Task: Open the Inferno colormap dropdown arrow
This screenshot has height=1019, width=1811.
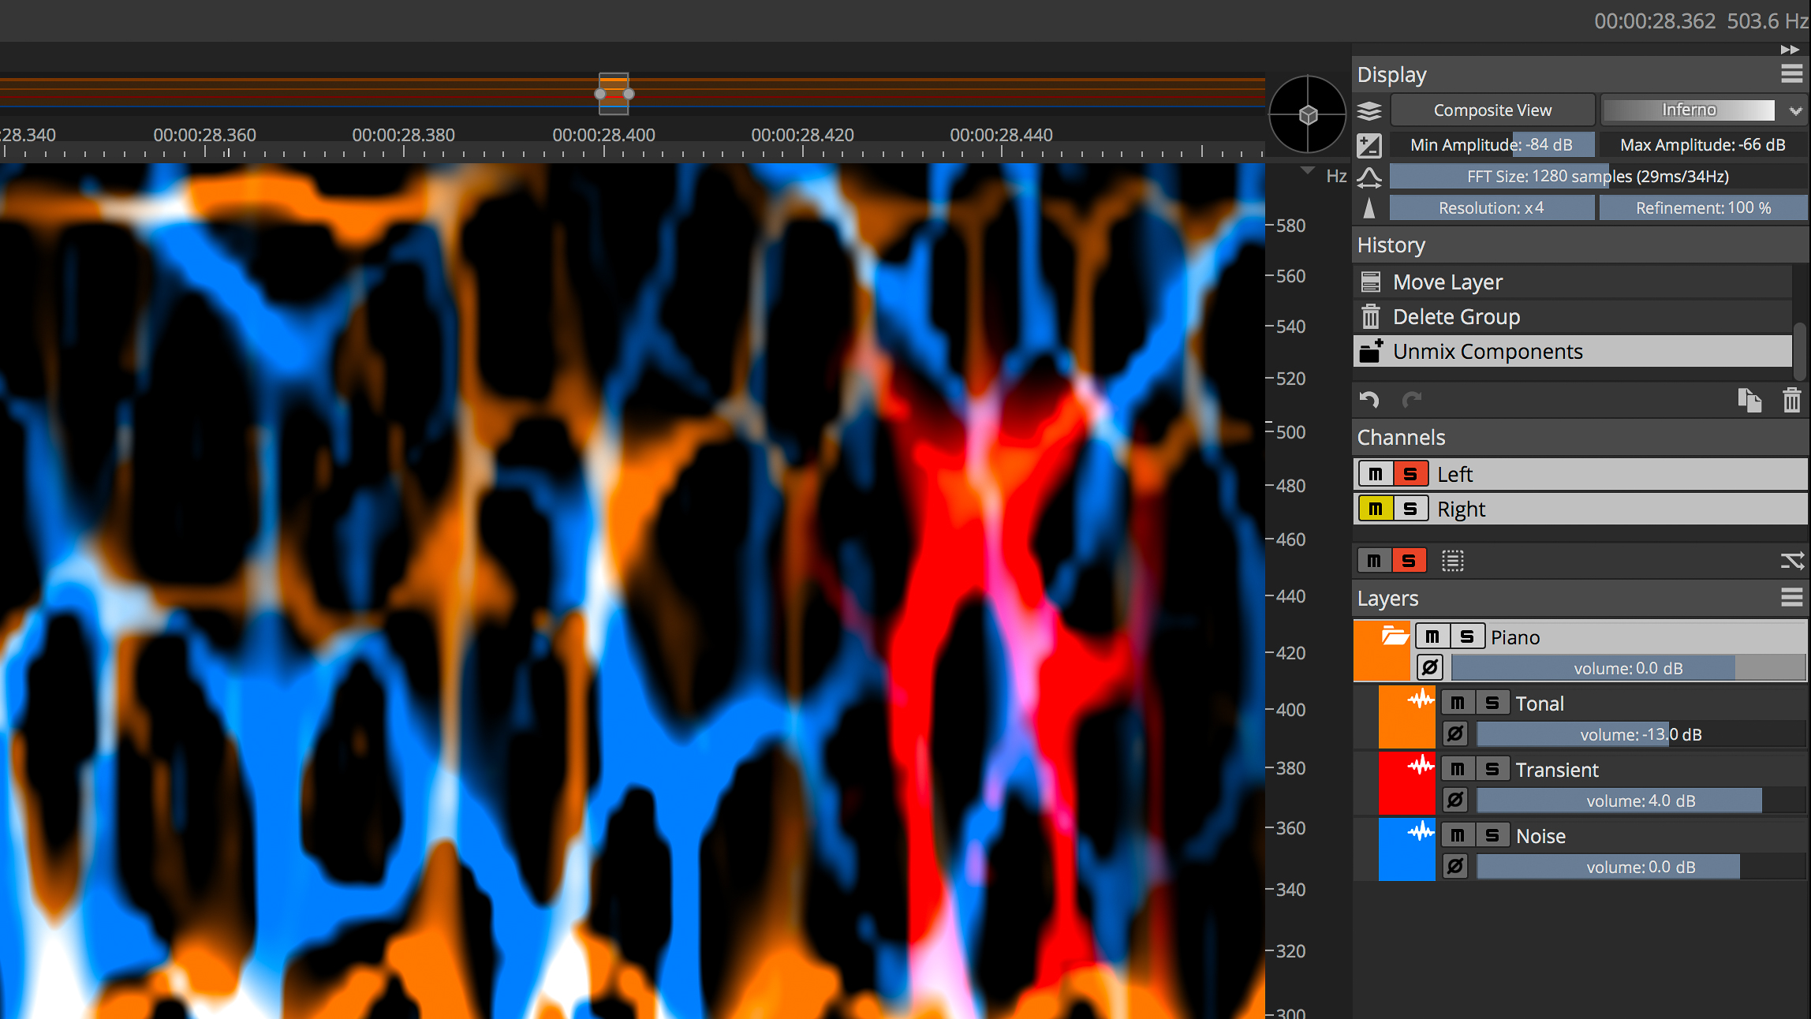Action: [x=1795, y=110]
